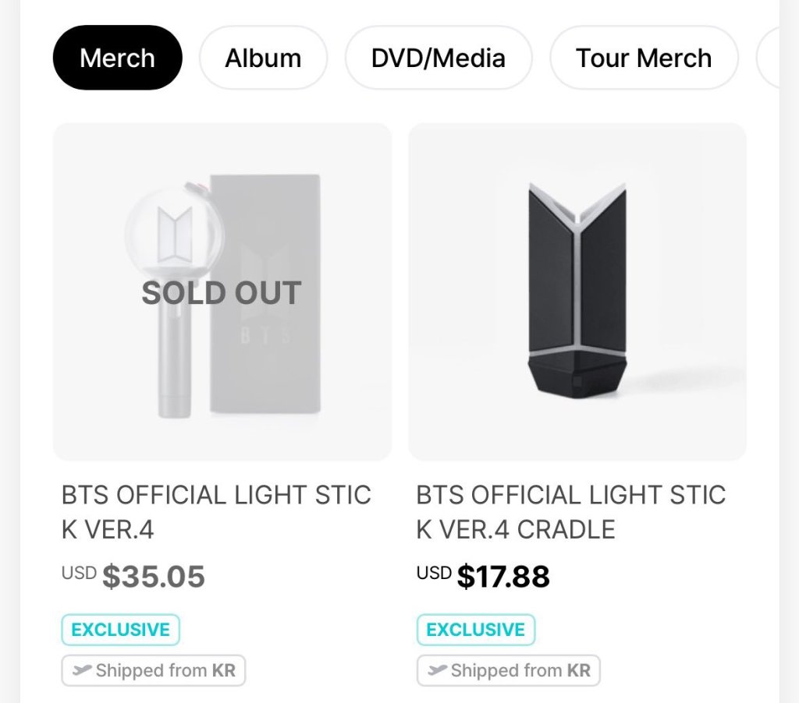Image resolution: width=799 pixels, height=703 pixels.
Task: Click the Light Stick Ver.4 Cradle title
Action: [570, 512]
